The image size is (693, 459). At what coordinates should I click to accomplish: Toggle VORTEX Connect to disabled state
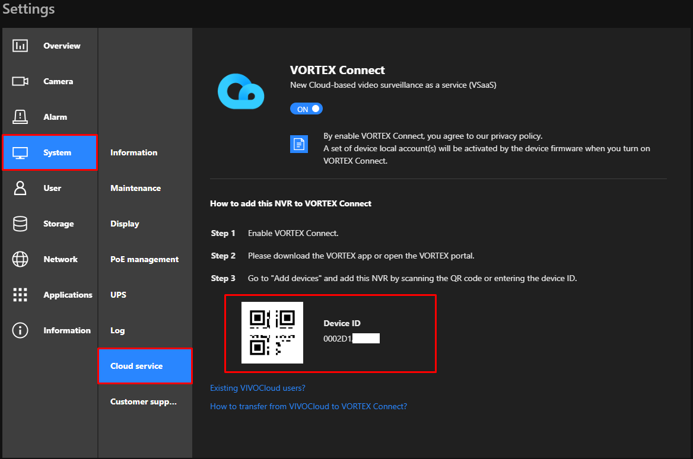[306, 109]
